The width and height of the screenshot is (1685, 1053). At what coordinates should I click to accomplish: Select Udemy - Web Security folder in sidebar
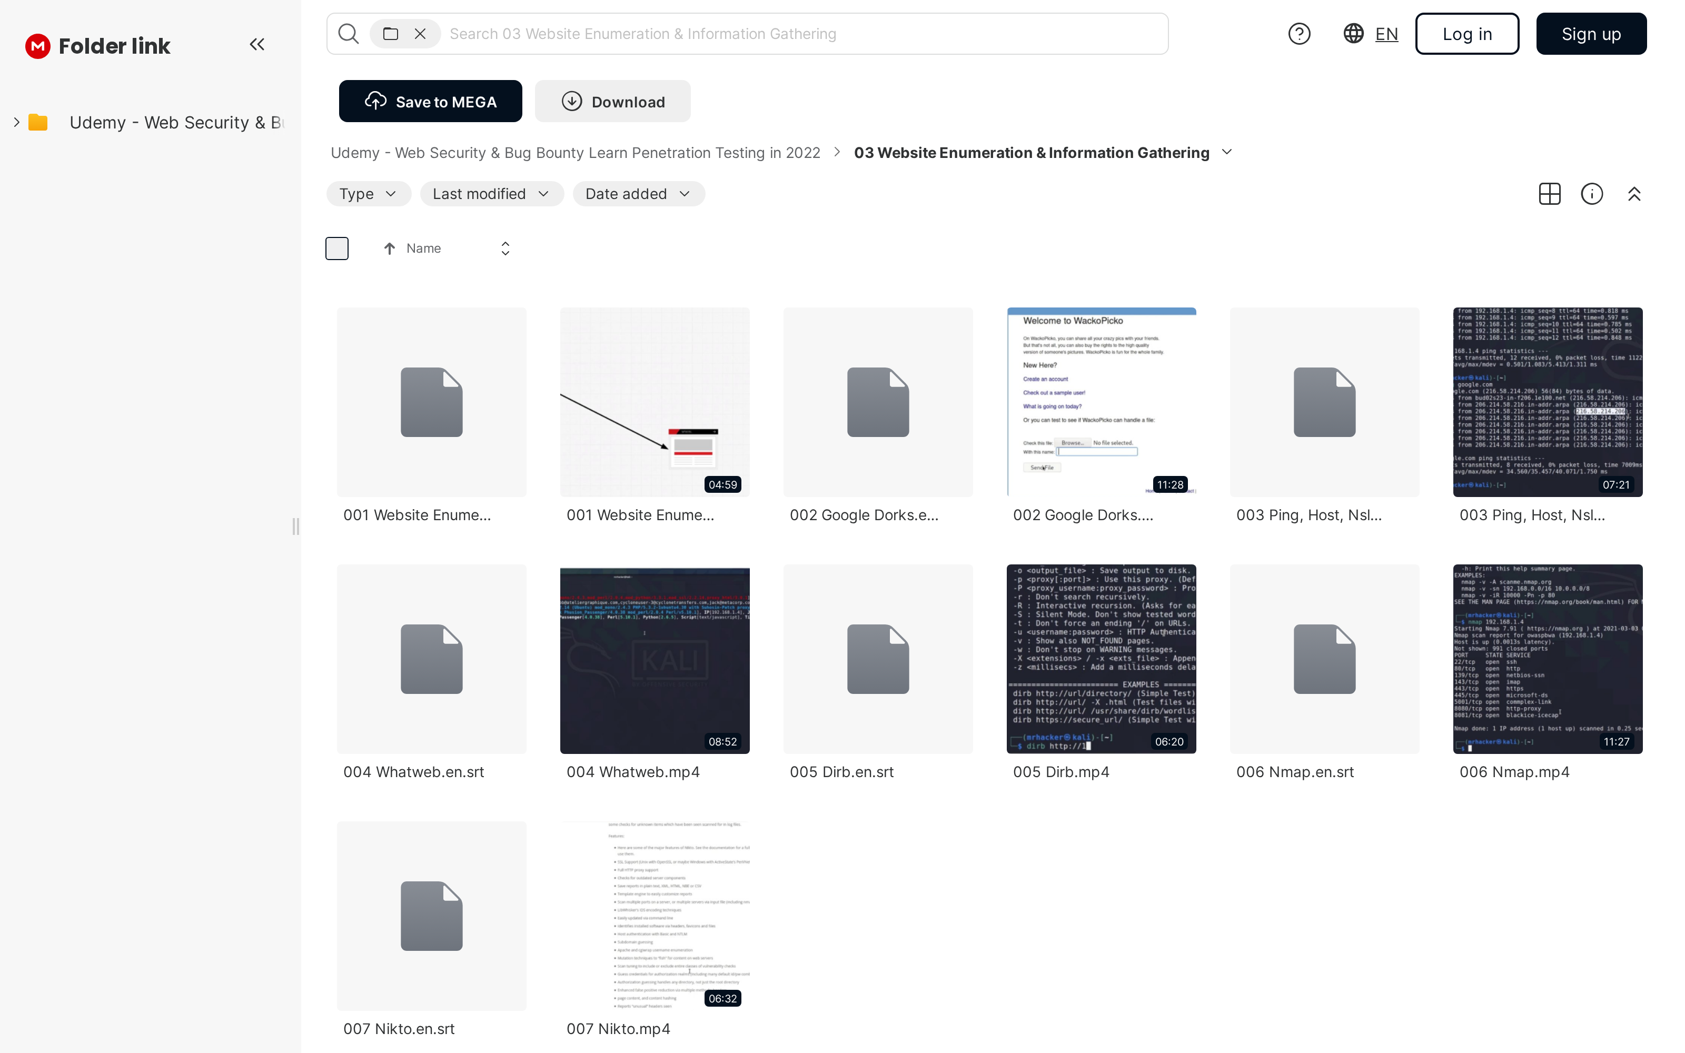point(177,123)
